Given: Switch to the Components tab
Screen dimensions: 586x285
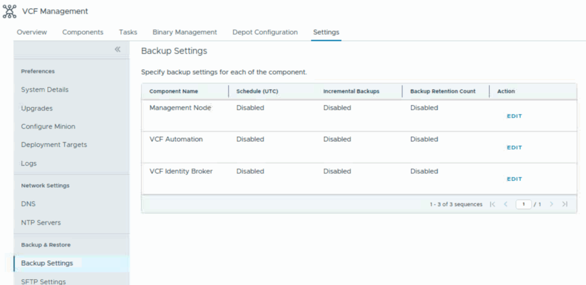Looking at the screenshot, I should coord(83,32).
